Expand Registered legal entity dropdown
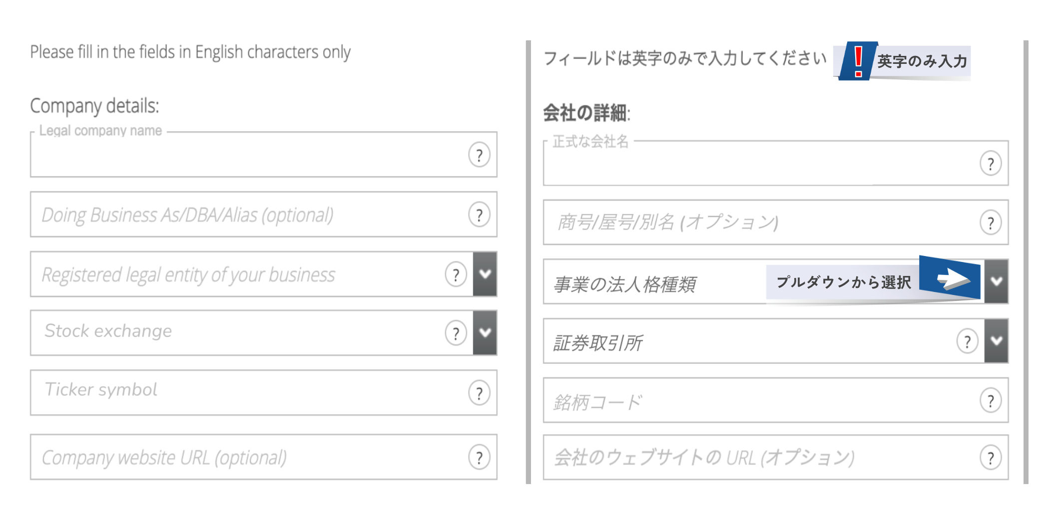The image size is (1055, 527). pos(485,274)
